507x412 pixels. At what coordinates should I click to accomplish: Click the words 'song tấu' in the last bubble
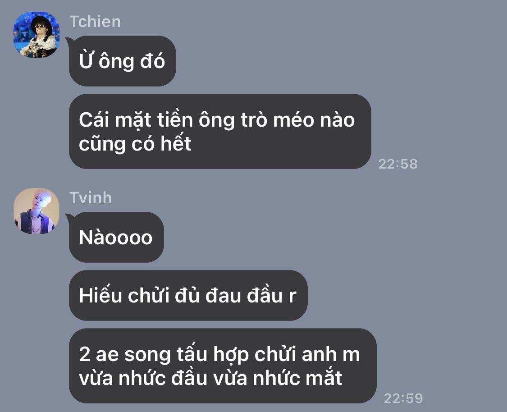[x=165, y=354]
